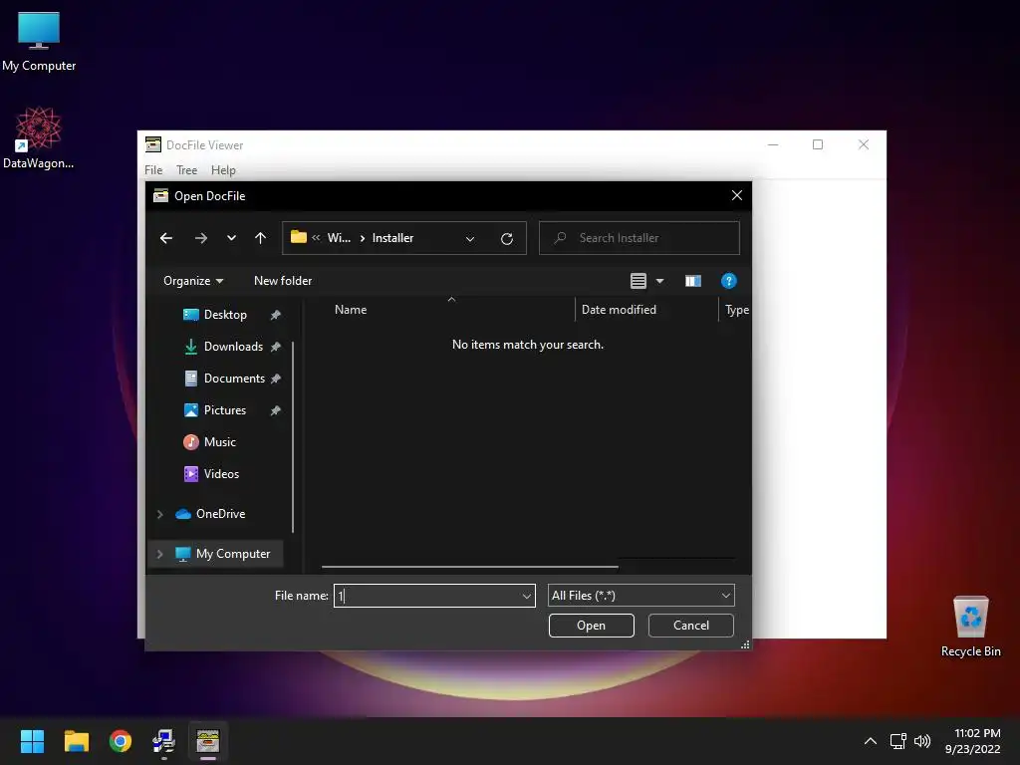Maximize the DocFile Viewer window

pyautogui.click(x=818, y=144)
